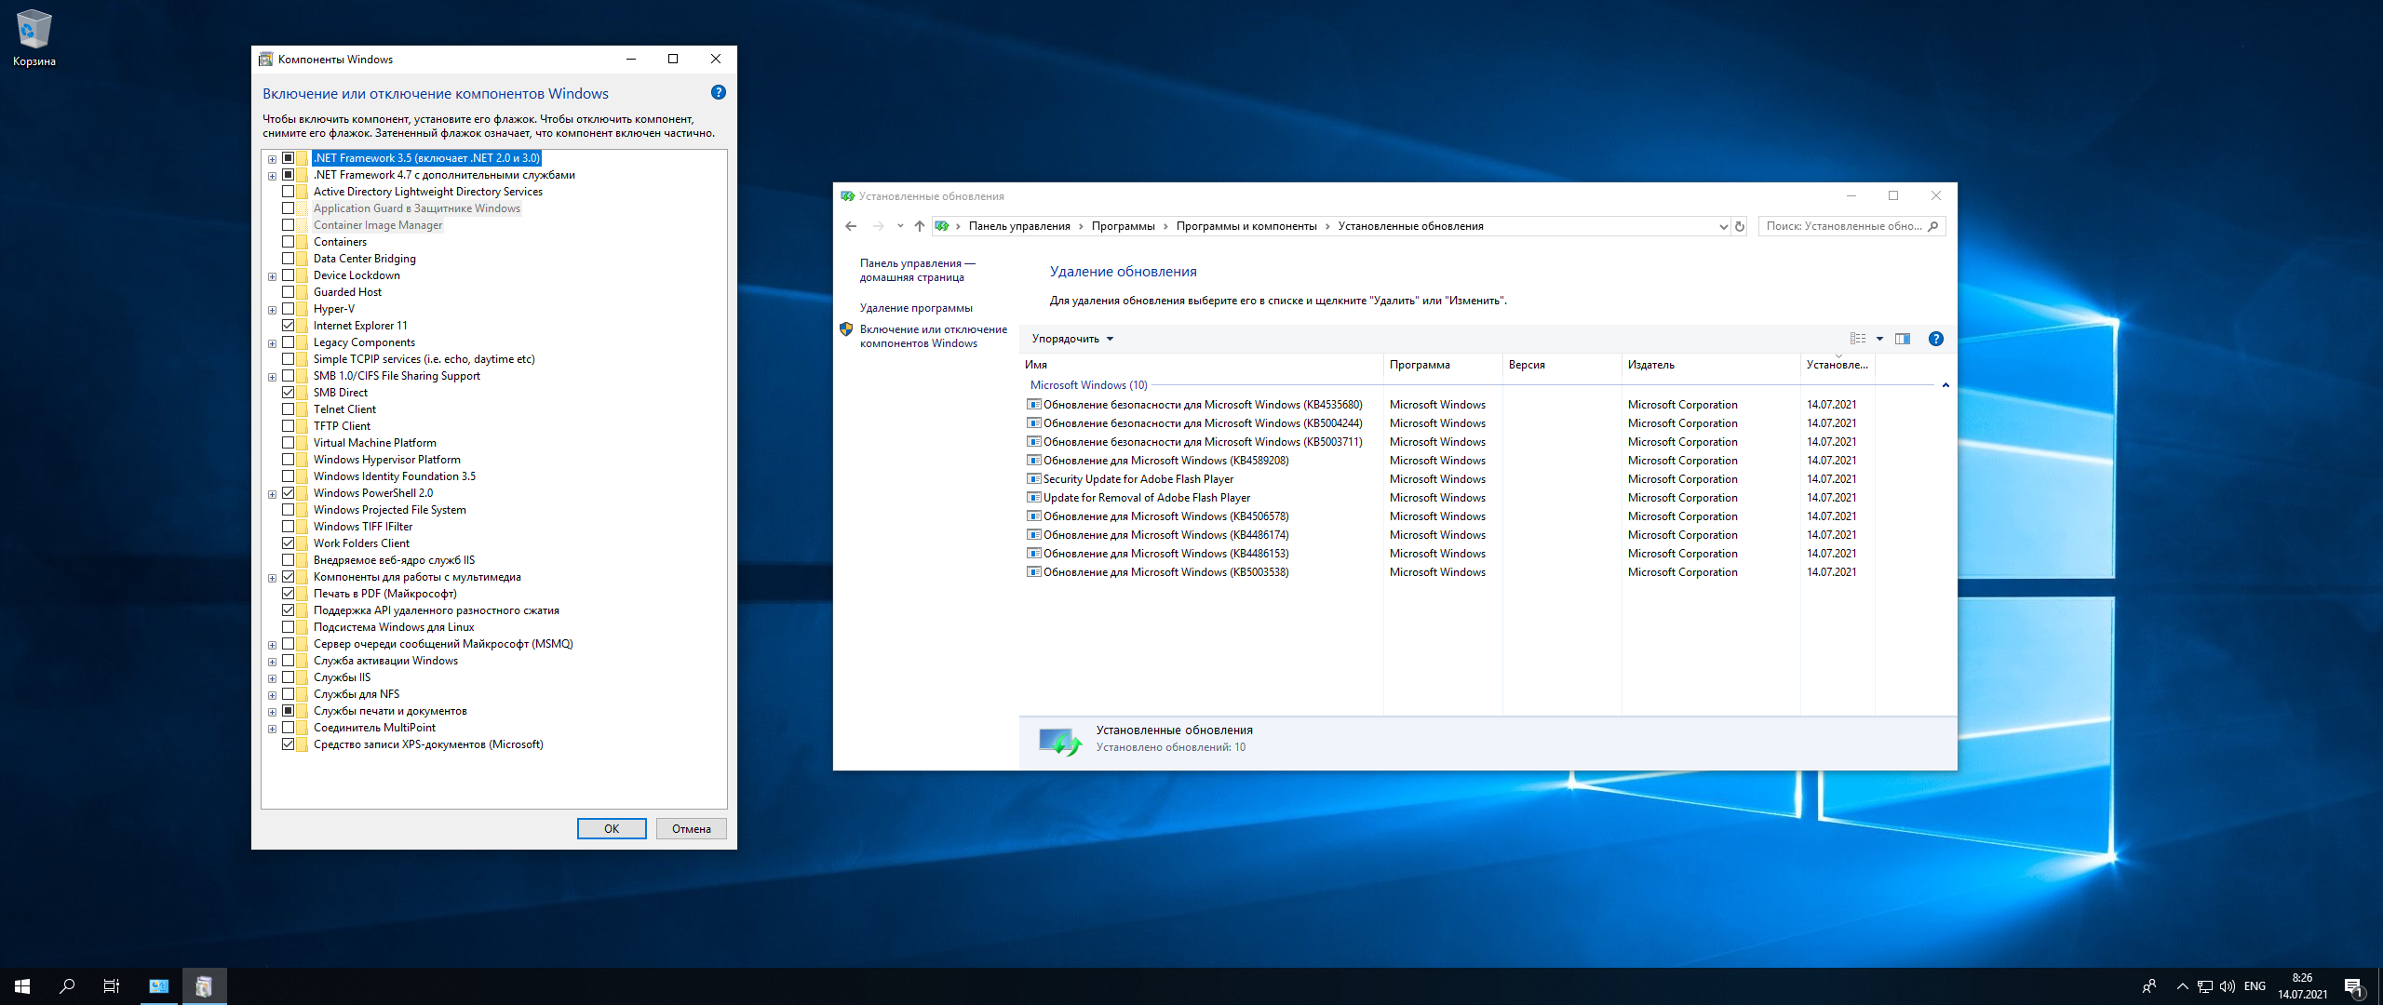Screen dimensions: 2383x1005
Task: Click the shield icon beside Включение или отключение компонентов
Action: click(846, 329)
